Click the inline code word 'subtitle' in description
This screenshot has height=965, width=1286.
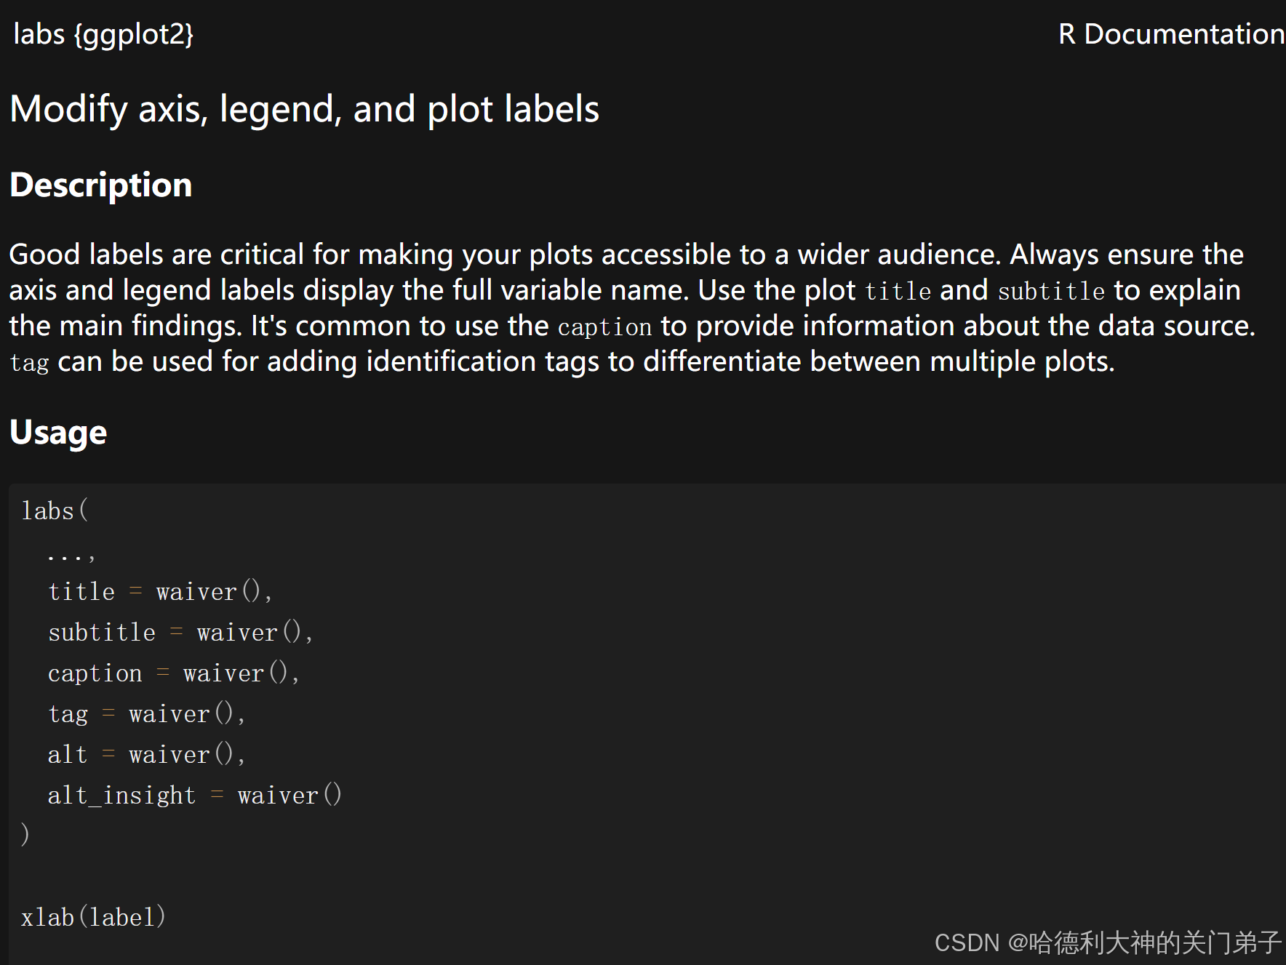pyautogui.click(x=1051, y=291)
